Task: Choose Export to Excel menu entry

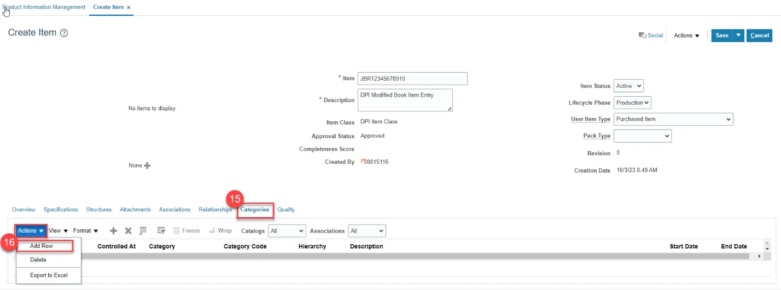Action: (x=49, y=275)
